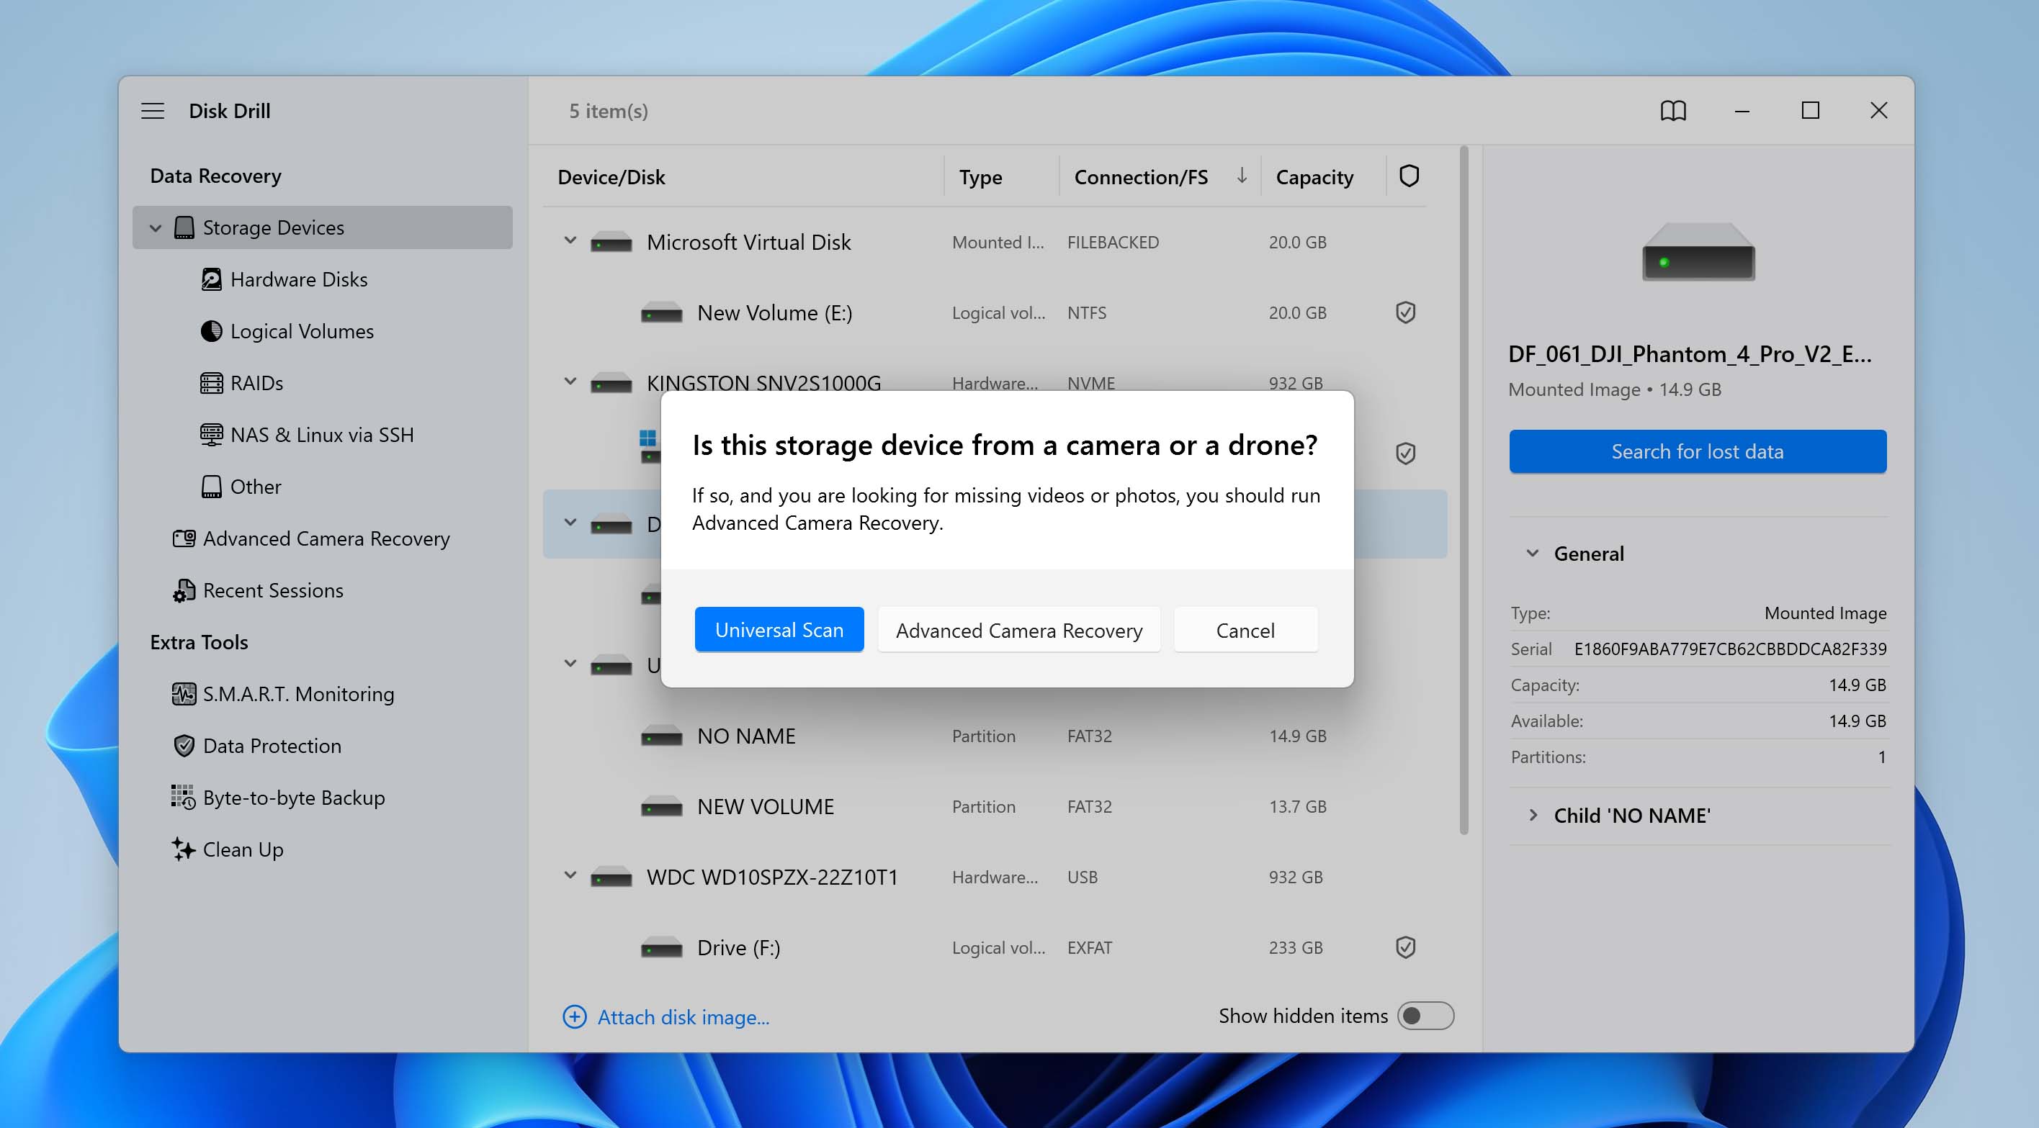Open the hamburger menu beside Disk Drill

pyautogui.click(x=153, y=111)
